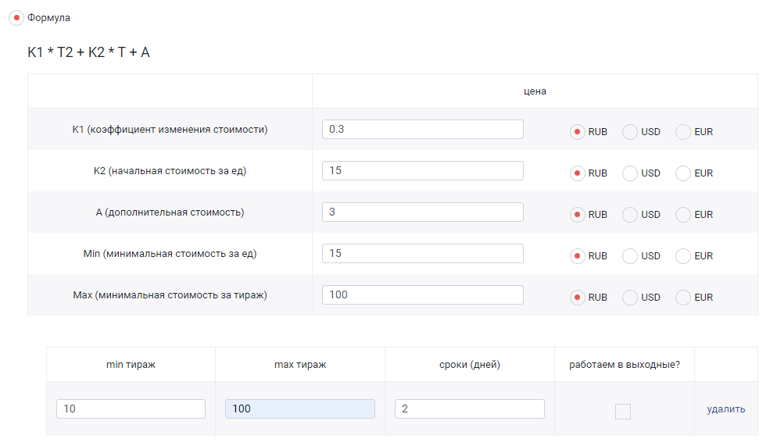The height and width of the screenshot is (446, 770).
Task: Select RUB for Max стоимость за тираж row
Action: tap(578, 298)
